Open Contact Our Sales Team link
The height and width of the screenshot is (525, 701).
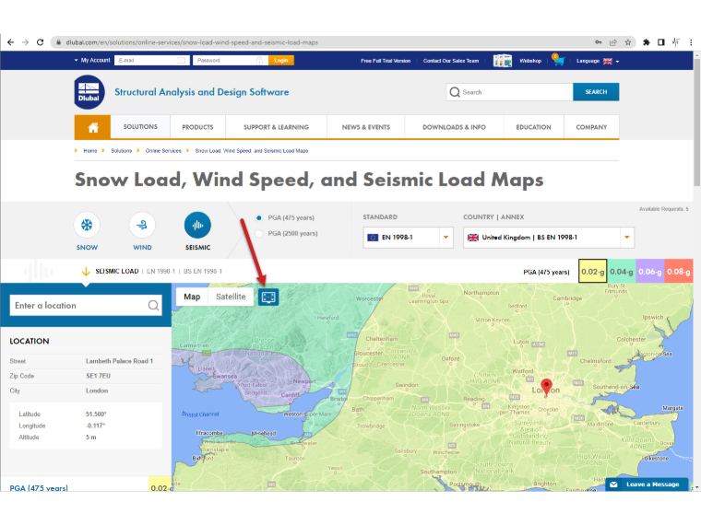point(451,61)
